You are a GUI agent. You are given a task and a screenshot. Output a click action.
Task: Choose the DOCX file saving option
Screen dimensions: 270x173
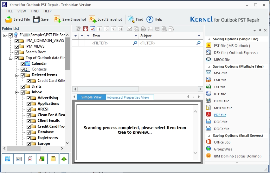tap(222, 129)
